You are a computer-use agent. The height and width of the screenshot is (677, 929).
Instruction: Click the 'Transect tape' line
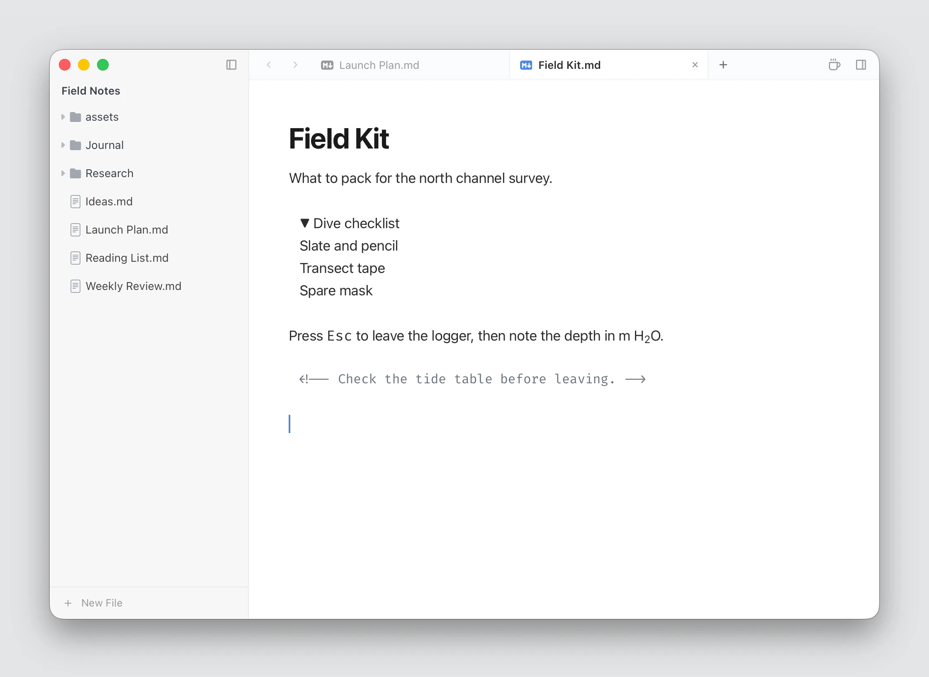coord(342,268)
